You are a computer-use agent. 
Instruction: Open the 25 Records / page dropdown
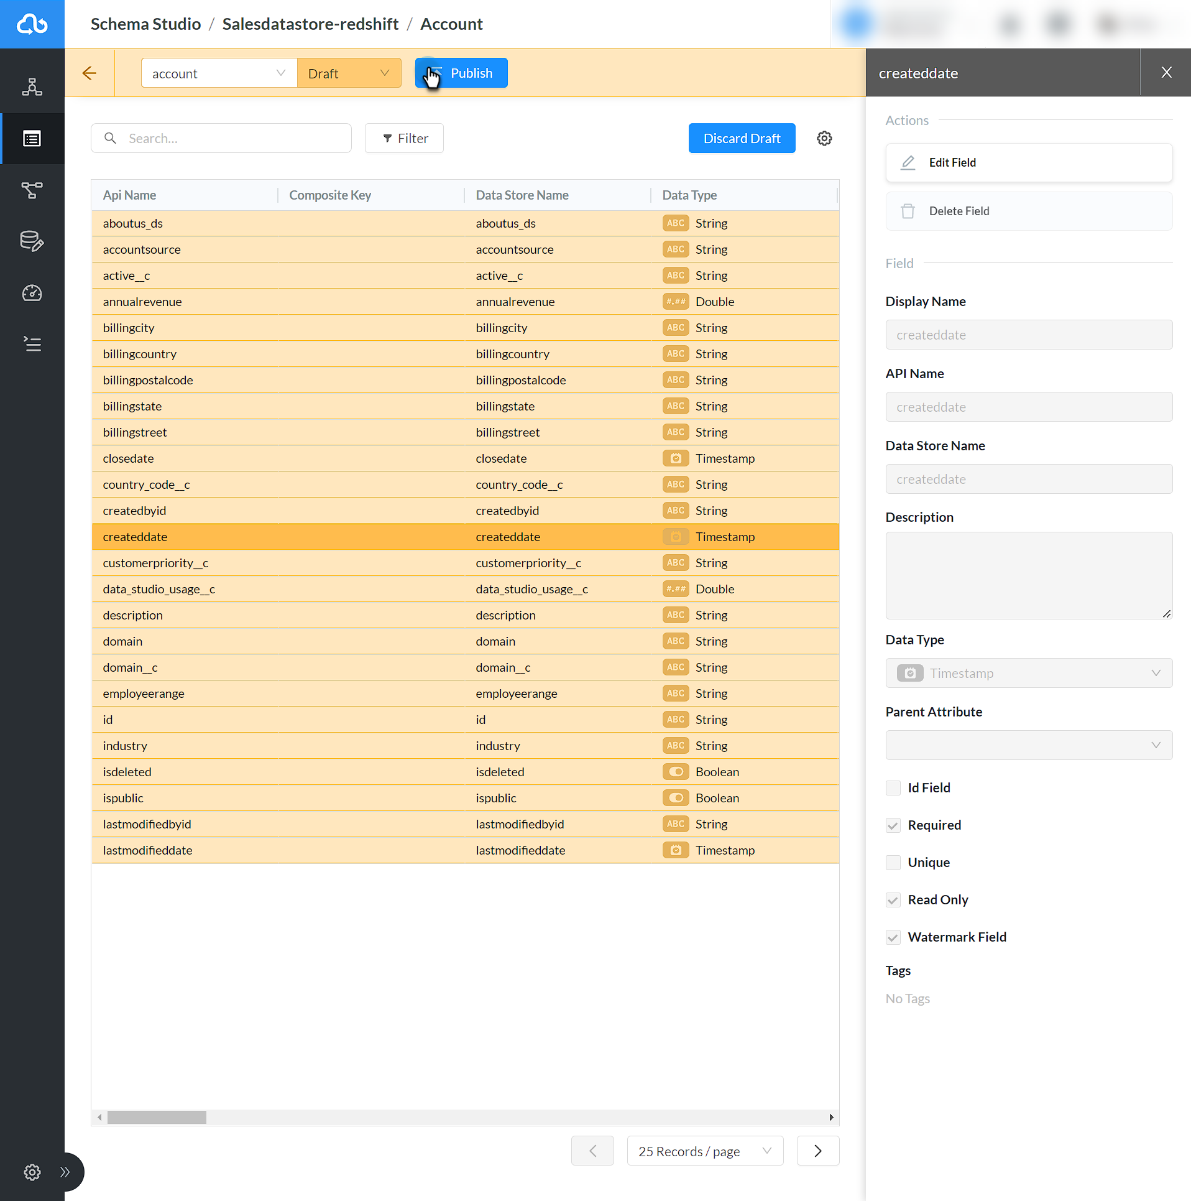pos(705,1151)
